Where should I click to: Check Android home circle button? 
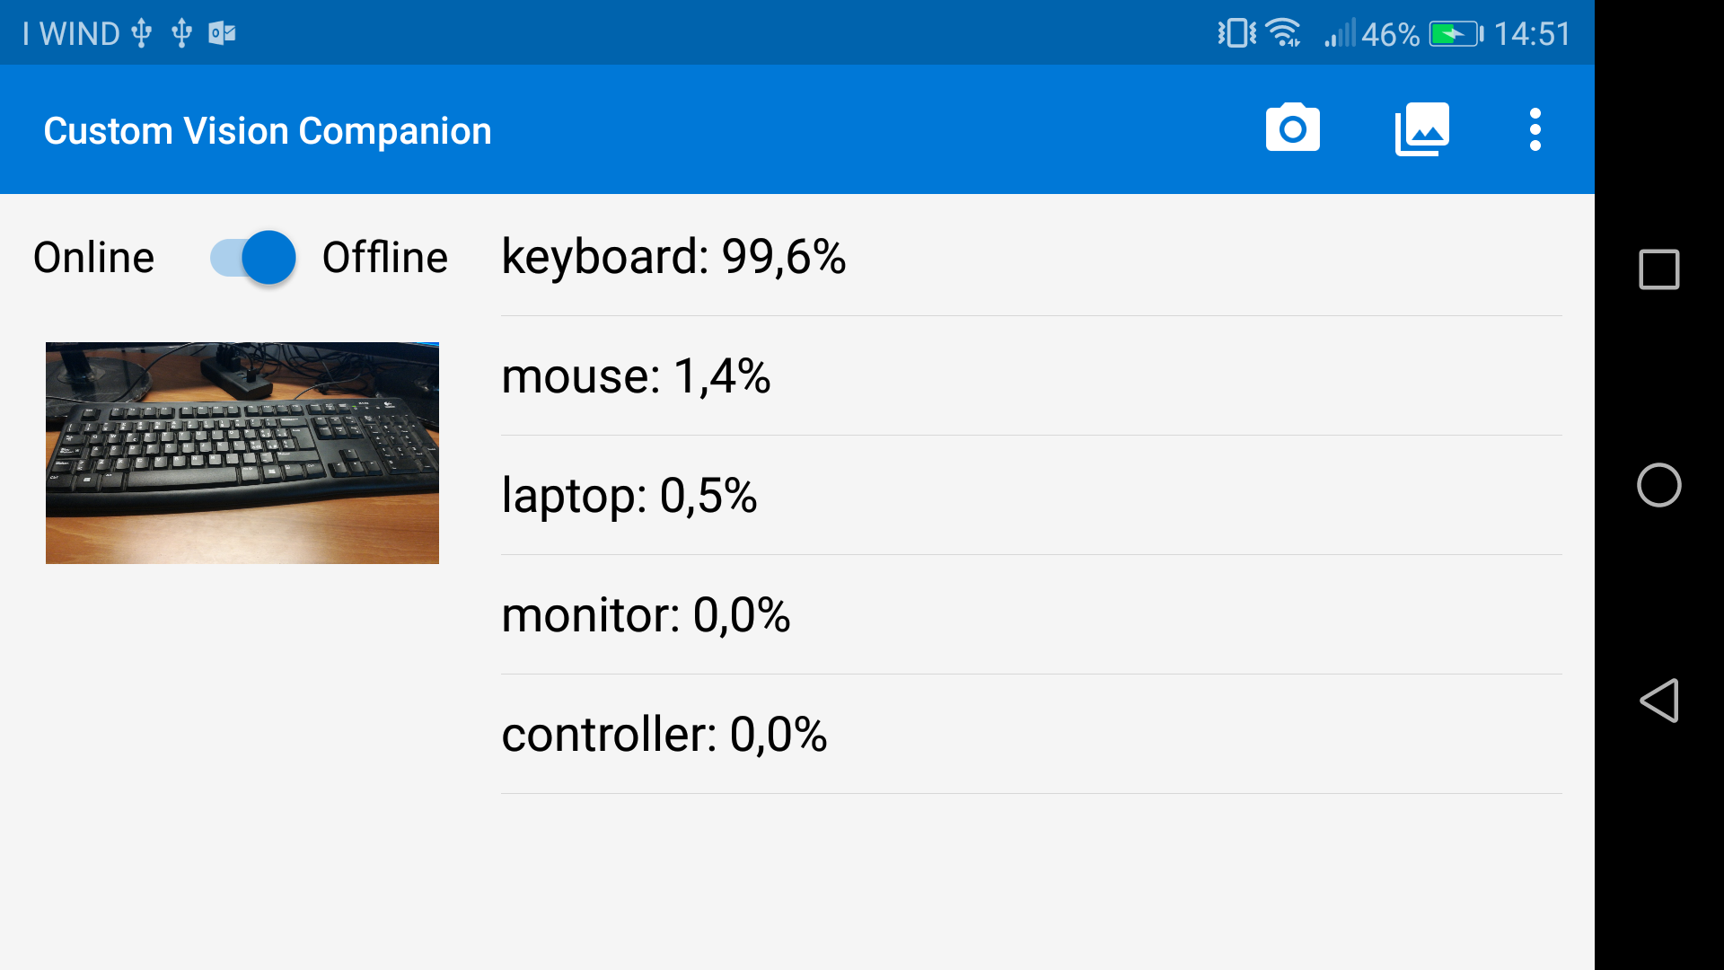1658,486
